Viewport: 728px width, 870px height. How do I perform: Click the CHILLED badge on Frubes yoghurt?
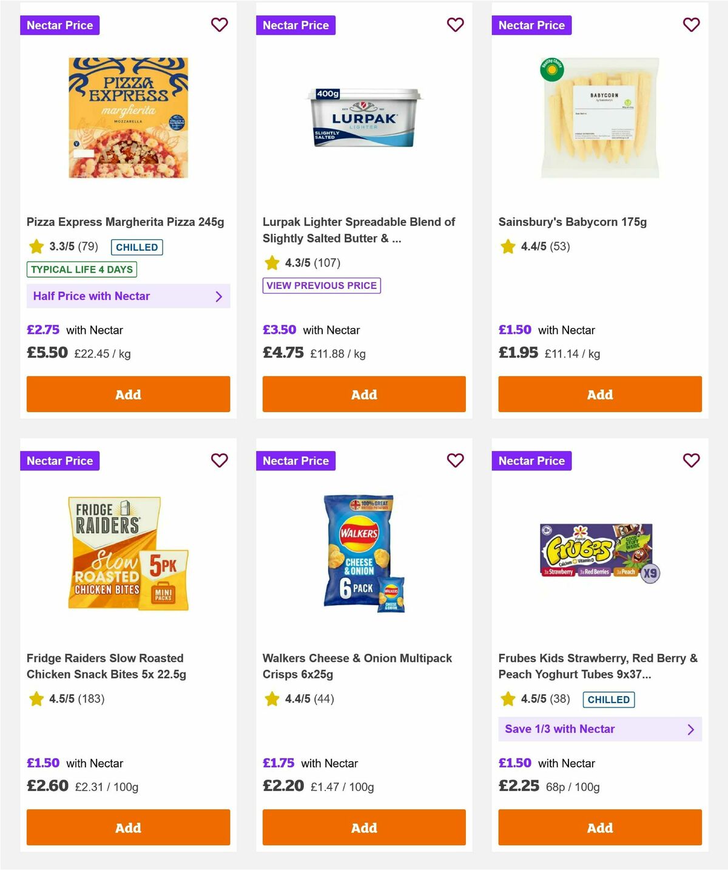point(608,699)
